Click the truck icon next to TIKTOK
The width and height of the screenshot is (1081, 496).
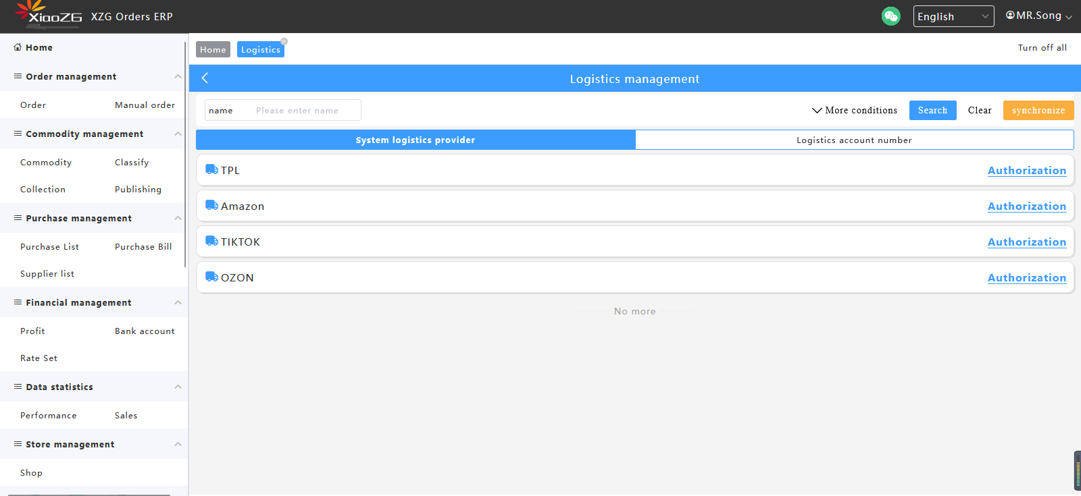(211, 241)
